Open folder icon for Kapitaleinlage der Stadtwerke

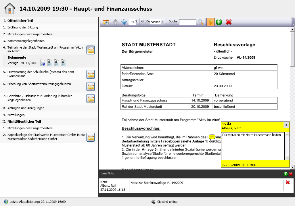pyautogui.click(x=91, y=137)
